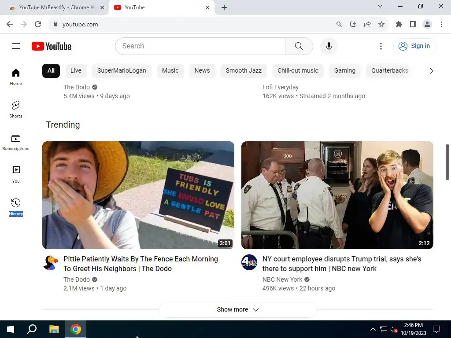
Task: Open the Windows notification center
Action: (436, 329)
